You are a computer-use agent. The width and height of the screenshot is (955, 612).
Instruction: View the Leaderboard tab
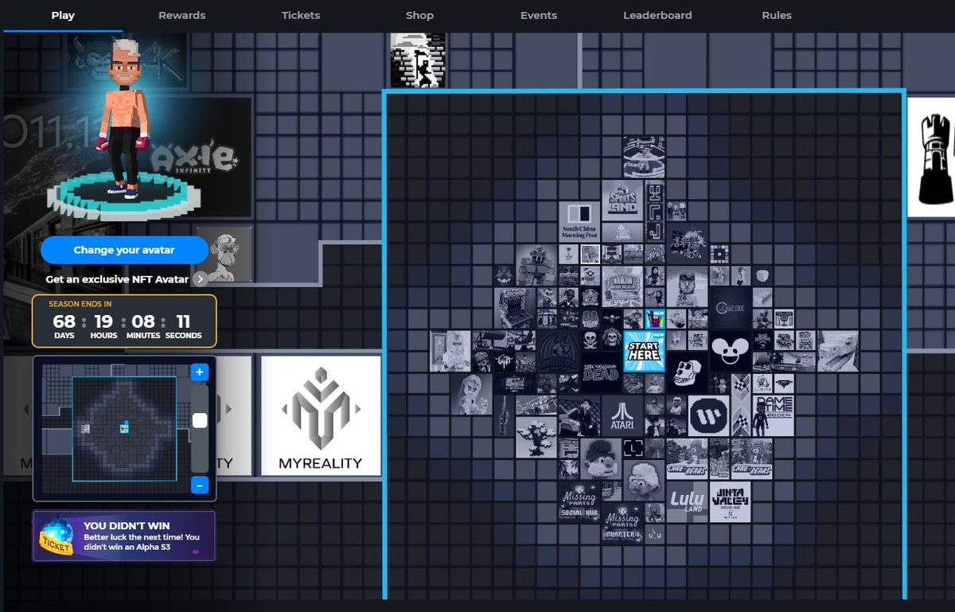pos(657,15)
